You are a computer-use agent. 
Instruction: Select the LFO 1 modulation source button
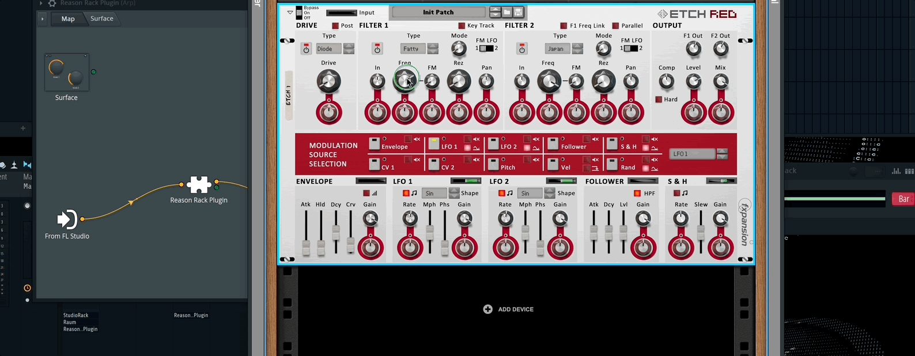pos(434,143)
